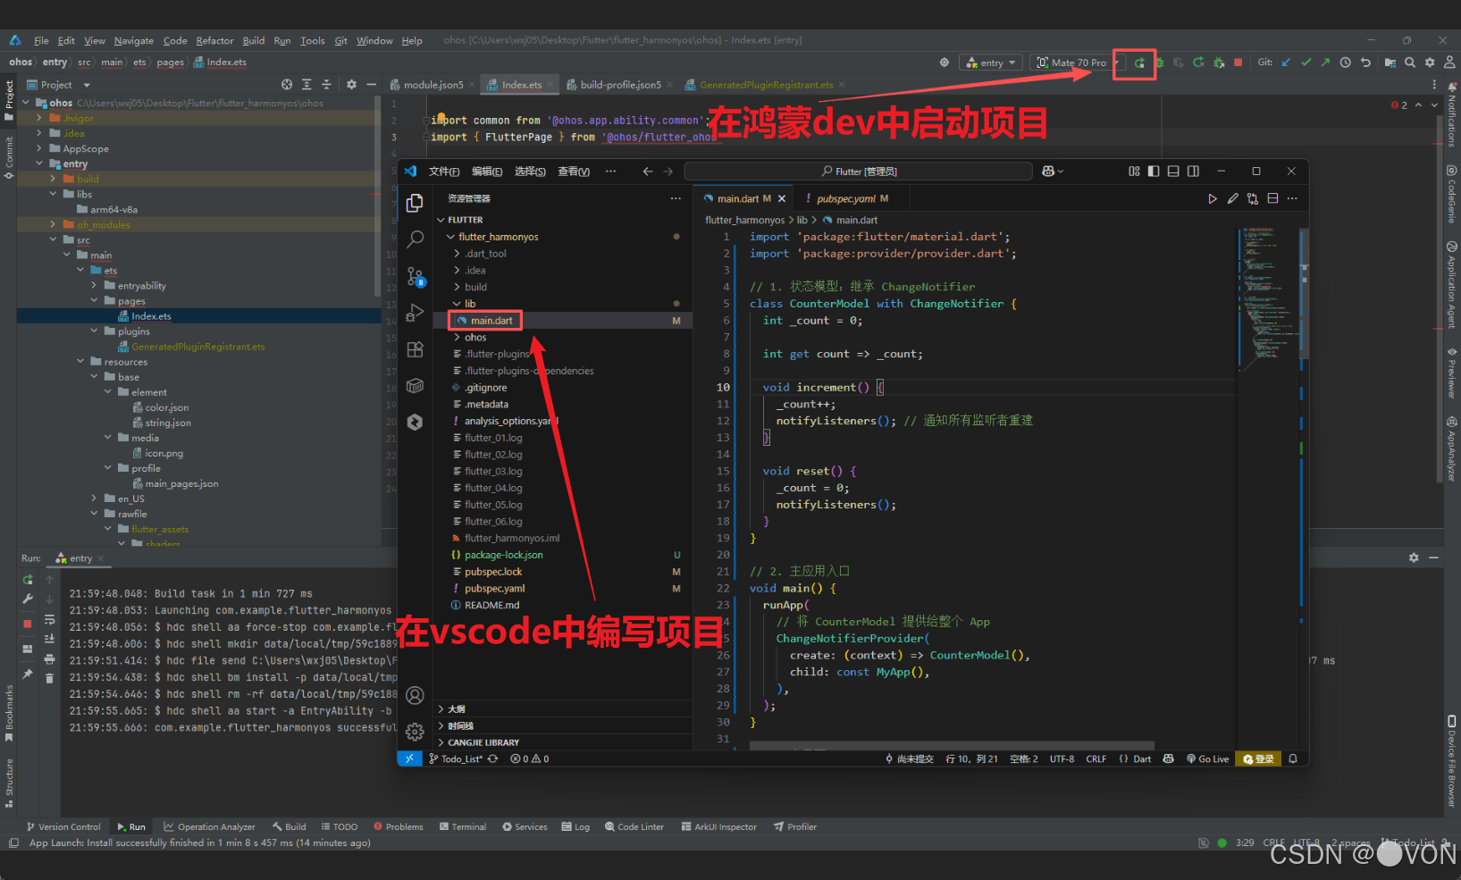
Task: Open the 'entry' run configuration dropdown
Action: tap(991, 63)
